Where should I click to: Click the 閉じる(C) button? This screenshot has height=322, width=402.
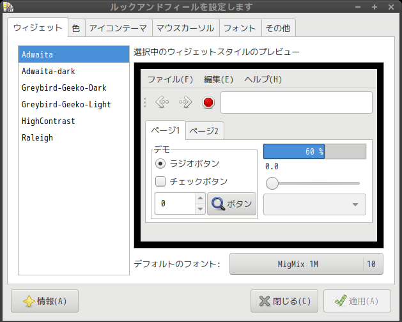[x=284, y=301]
